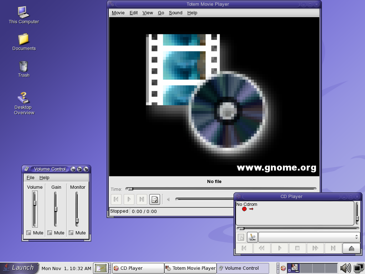The image size is (365, 274).
Task: Toggle Mute checkbox under Gain
Action: 50,233
